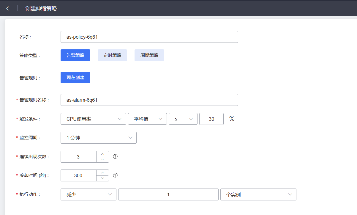Click the 告警规则名称 input field

[149, 100]
